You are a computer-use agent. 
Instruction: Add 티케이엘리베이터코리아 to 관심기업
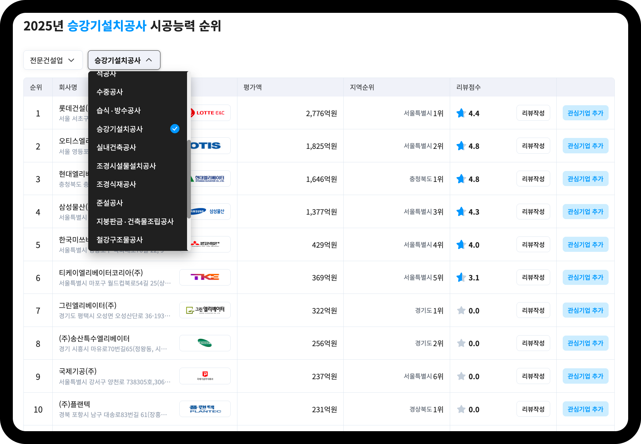585,277
